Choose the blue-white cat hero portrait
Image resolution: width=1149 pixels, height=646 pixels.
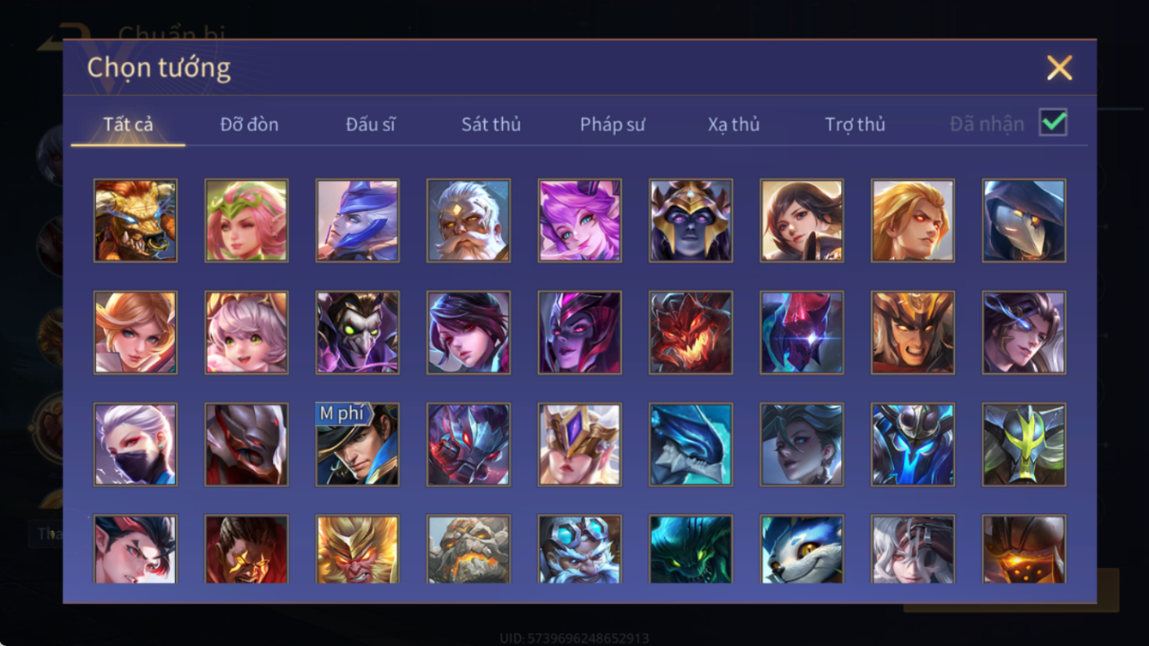click(801, 549)
